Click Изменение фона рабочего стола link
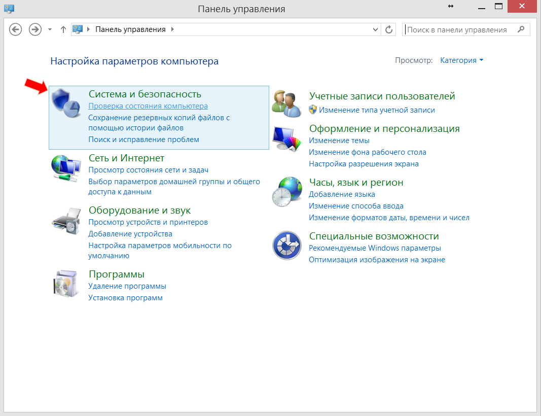Screen dimensions: 541x416 point(368,152)
